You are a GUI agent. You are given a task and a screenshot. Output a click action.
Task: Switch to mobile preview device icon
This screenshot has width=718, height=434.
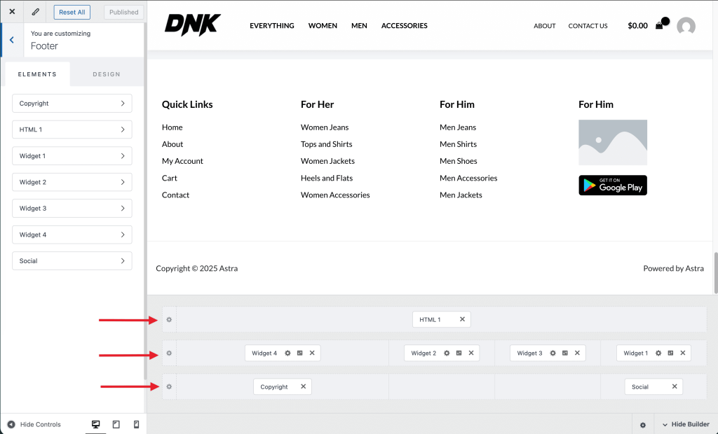pyautogui.click(x=136, y=424)
